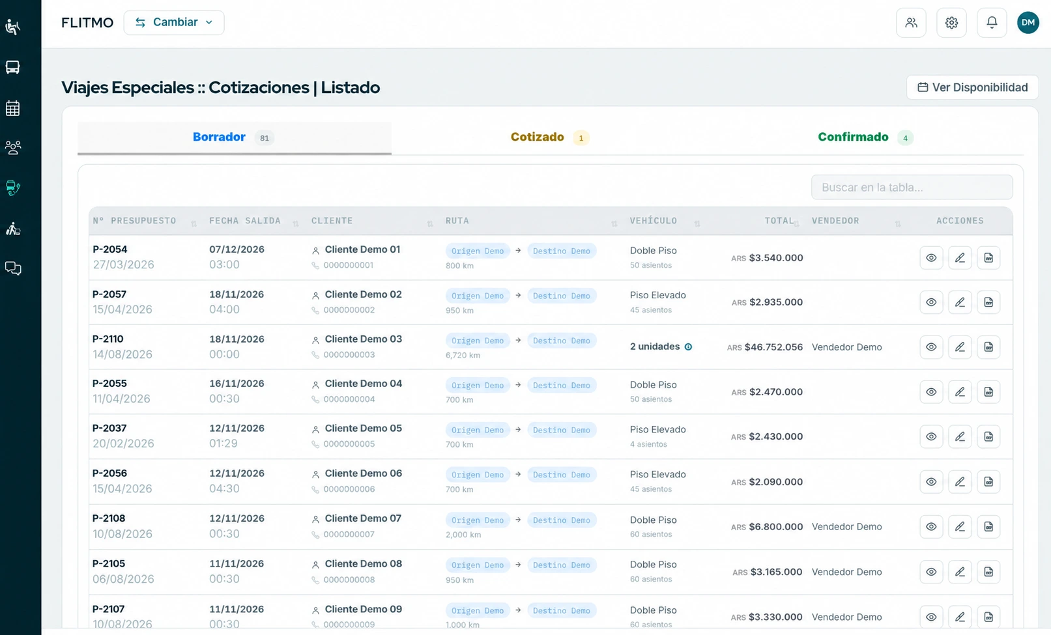
Task: Open the active Viajes Especiales sidebar icon
Action: click(x=13, y=188)
